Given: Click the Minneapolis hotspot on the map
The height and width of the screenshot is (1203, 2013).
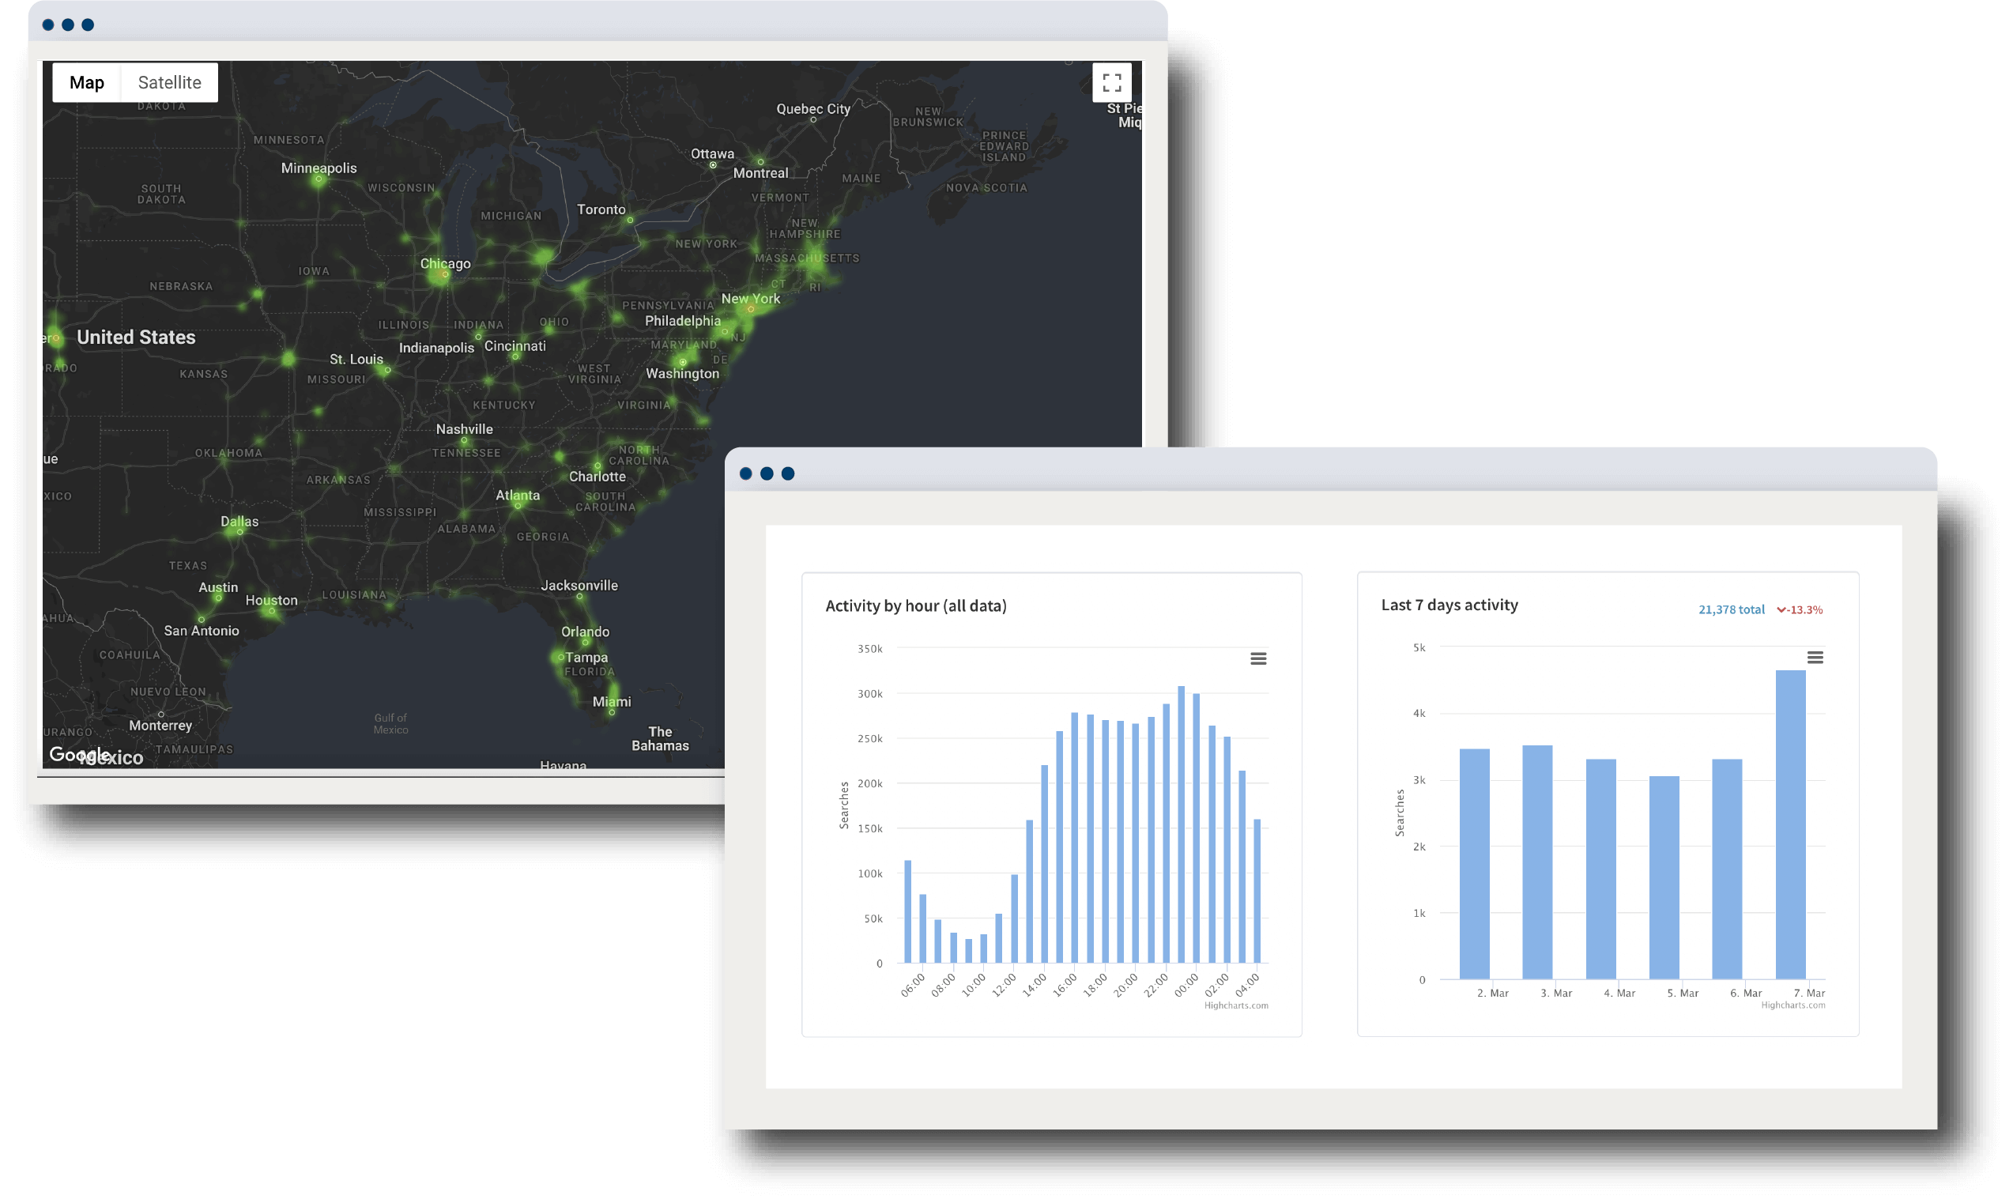Looking at the screenshot, I should coord(319,179).
